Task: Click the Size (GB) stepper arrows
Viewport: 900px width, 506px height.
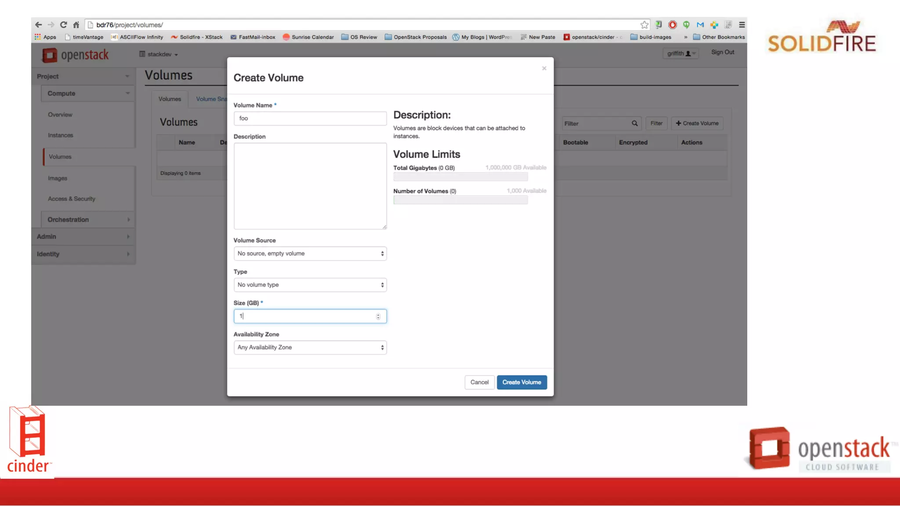Action: [x=378, y=316]
